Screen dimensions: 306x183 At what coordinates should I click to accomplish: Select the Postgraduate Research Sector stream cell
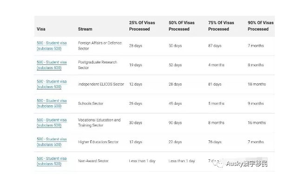[98, 65]
